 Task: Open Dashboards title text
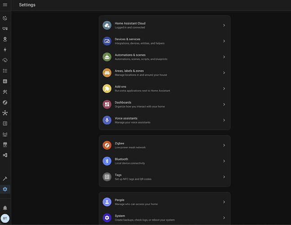(123, 103)
